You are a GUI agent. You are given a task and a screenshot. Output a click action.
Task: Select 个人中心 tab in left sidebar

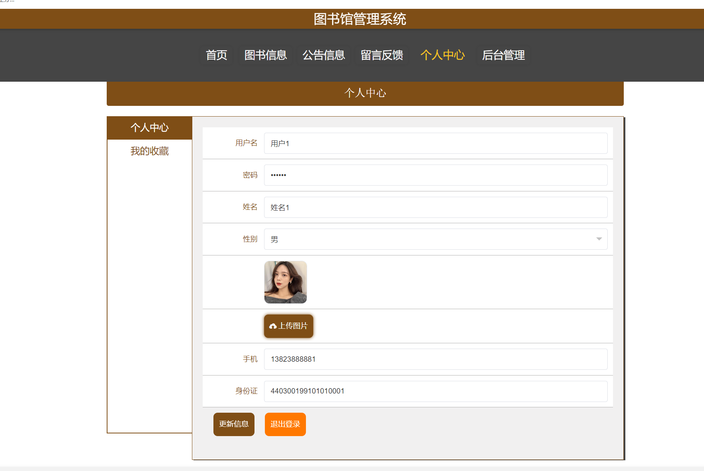click(x=150, y=128)
